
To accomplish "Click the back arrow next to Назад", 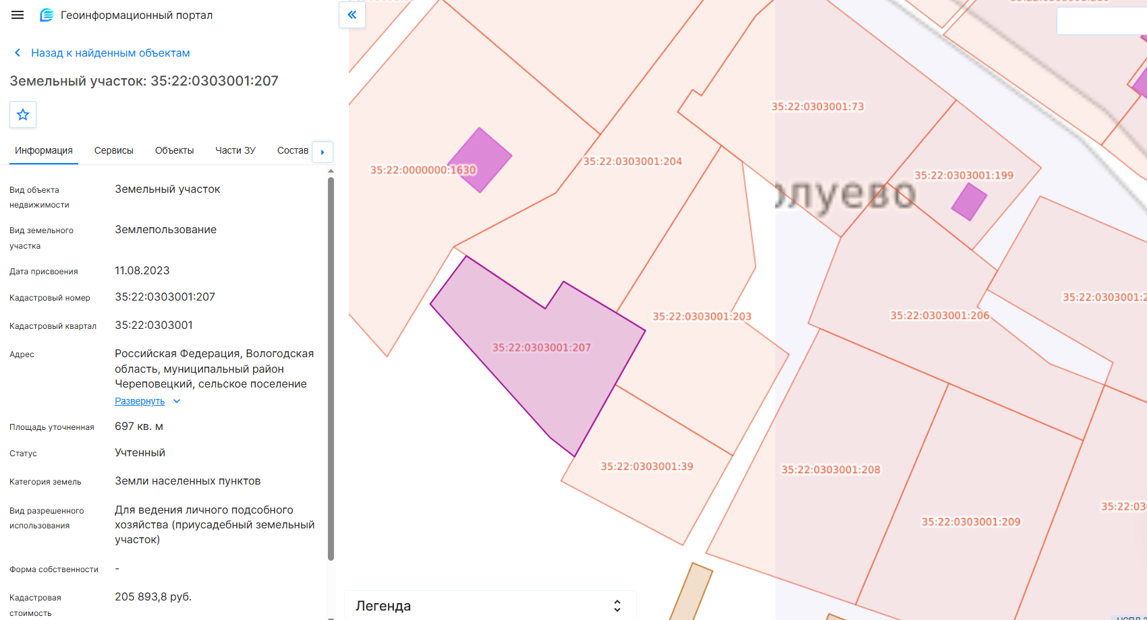I will pos(18,53).
